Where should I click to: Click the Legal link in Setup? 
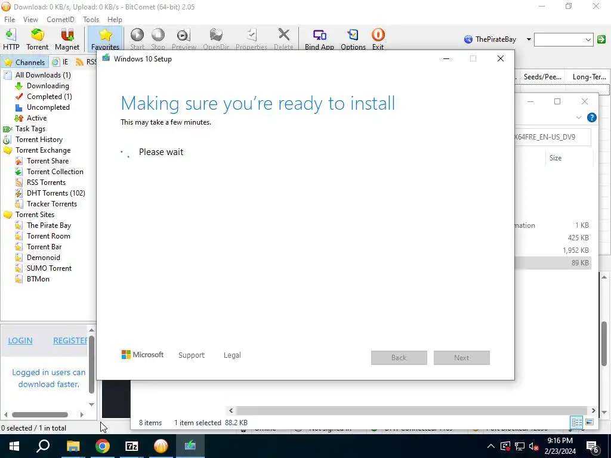(232, 355)
